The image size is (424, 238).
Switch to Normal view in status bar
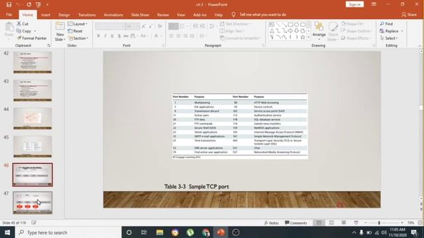[x=319, y=223]
